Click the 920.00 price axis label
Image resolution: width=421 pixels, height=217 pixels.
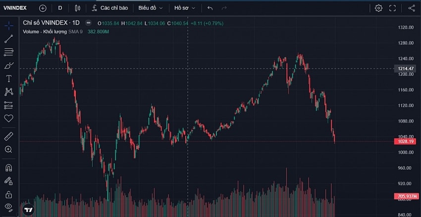[406, 183]
